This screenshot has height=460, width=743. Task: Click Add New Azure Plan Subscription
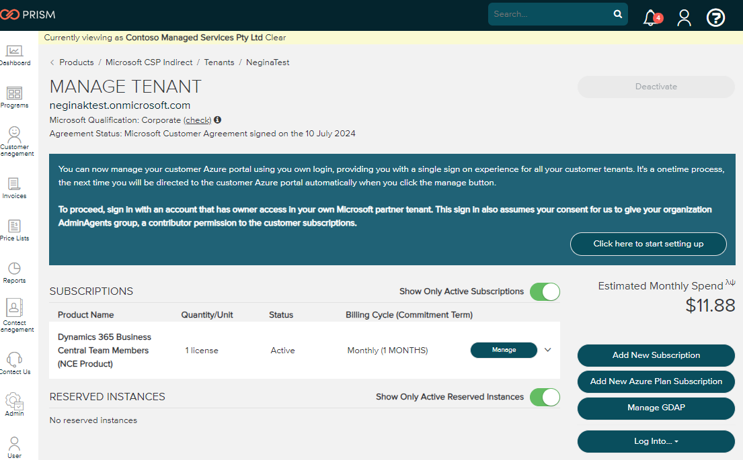[x=656, y=381]
